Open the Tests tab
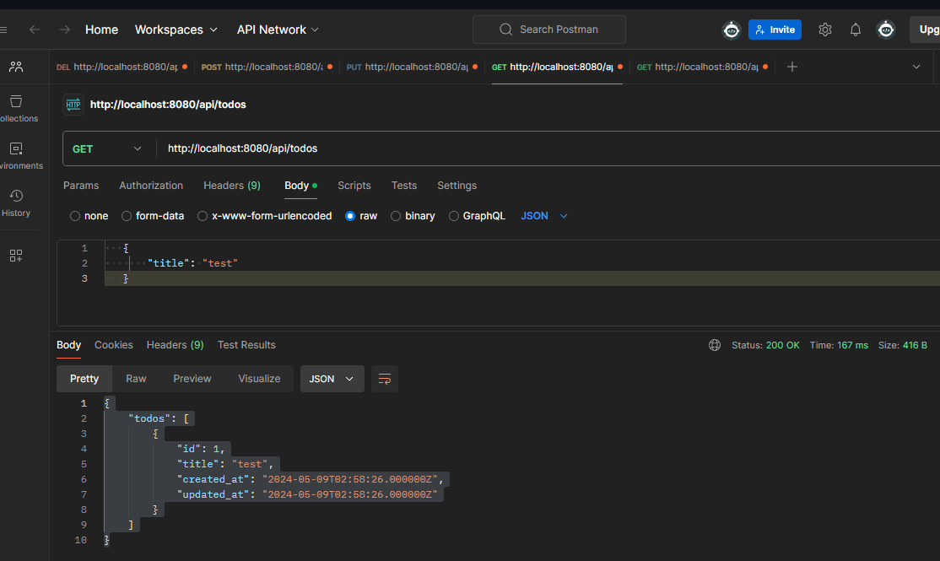This screenshot has width=940, height=561. click(x=404, y=186)
